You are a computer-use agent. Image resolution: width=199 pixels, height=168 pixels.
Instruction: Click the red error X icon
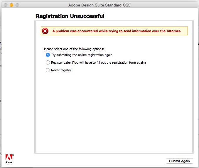pyautogui.click(x=45, y=31)
